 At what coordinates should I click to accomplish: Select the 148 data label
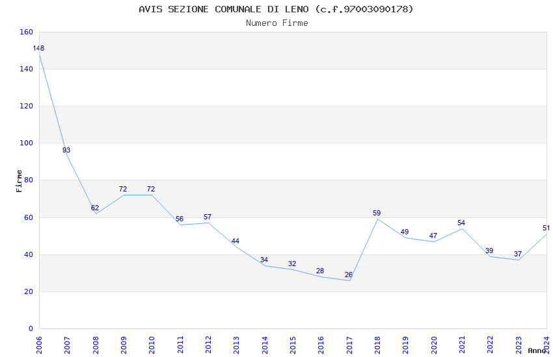tap(38, 48)
